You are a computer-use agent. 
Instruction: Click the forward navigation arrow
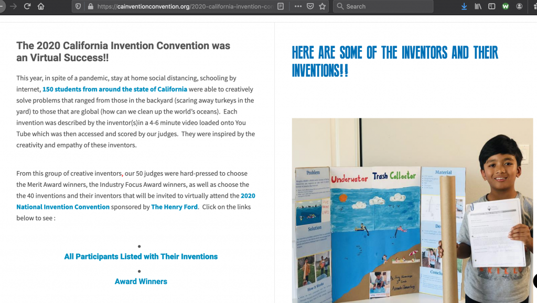tap(13, 6)
